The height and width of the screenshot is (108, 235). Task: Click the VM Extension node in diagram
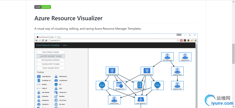click(167, 57)
